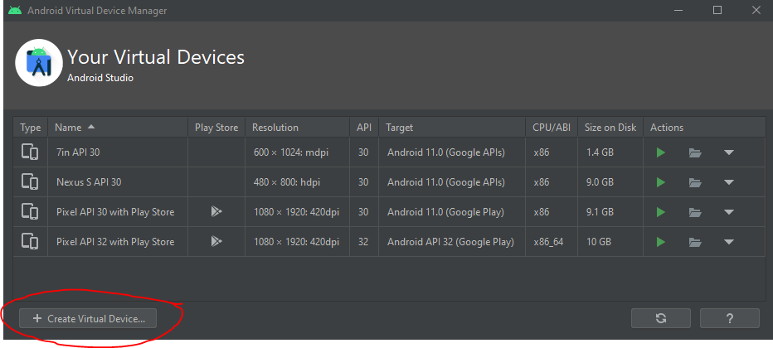This screenshot has height=348, width=773.
Task: Sort by CPU/ABI column header
Action: click(x=552, y=128)
